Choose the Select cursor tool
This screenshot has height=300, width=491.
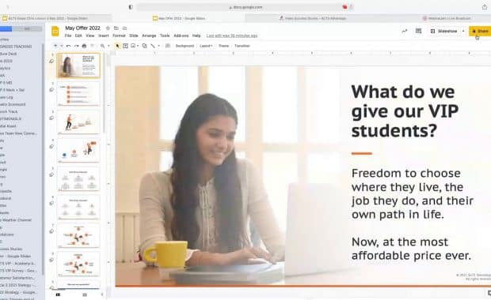pyautogui.click(x=118, y=46)
